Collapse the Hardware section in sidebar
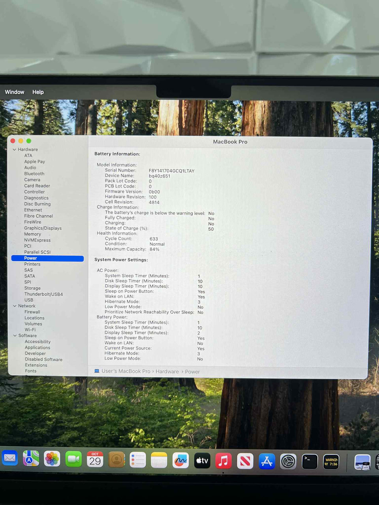This screenshot has width=379, height=505. point(15,150)
